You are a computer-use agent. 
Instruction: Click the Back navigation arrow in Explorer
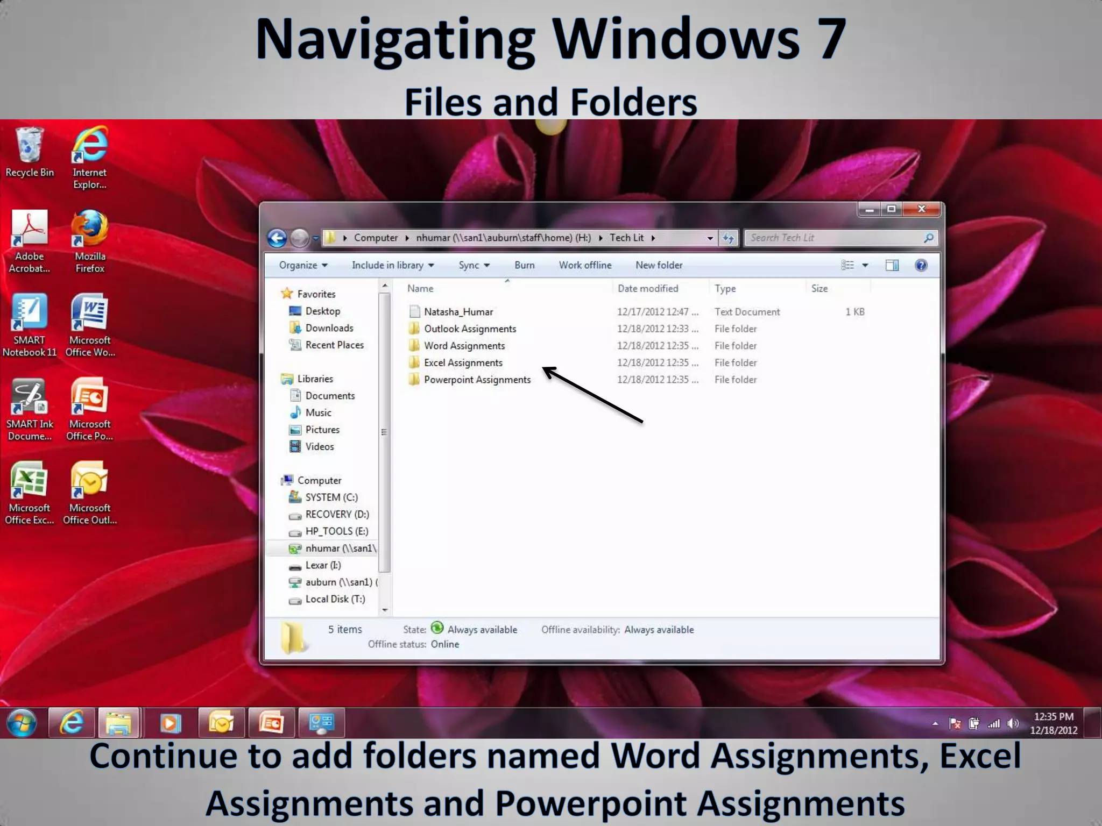click(277, 238)
